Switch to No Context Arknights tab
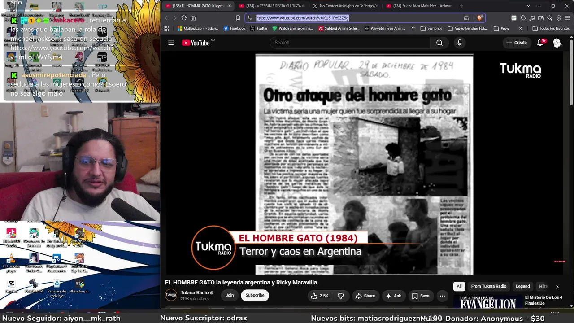 [345, 6]
